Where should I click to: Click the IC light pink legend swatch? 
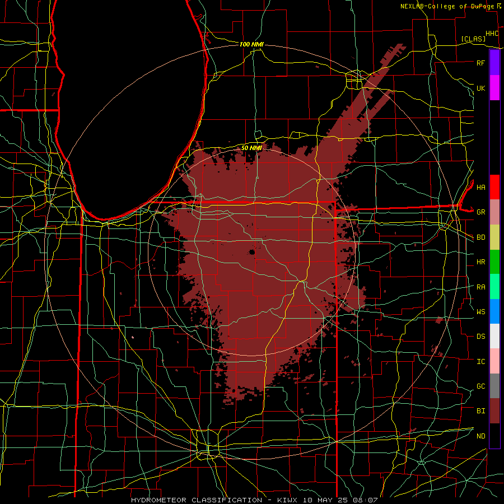(494, 361)
